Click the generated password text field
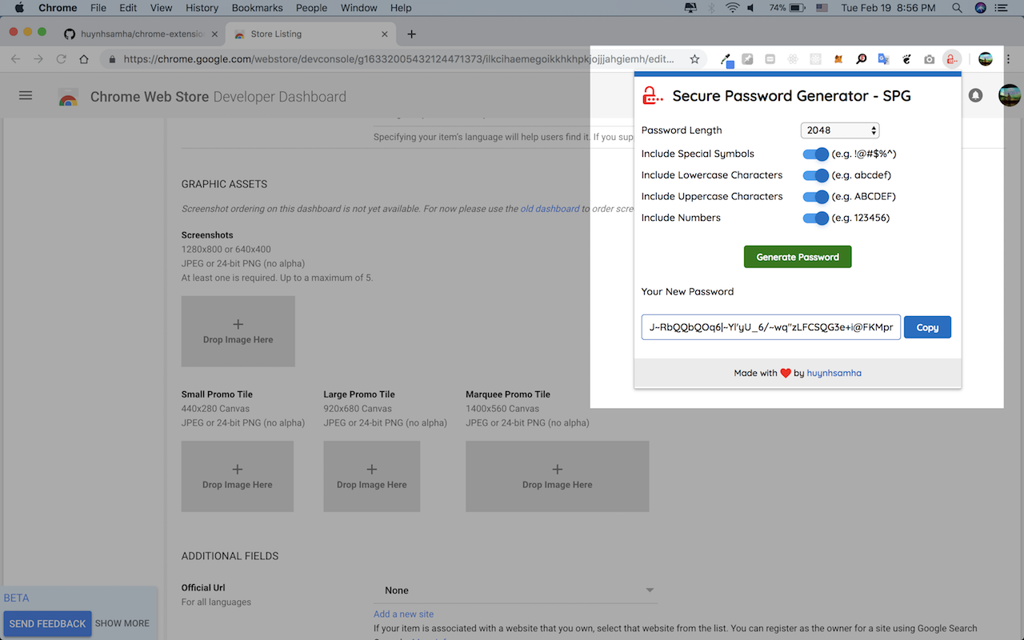 click(x=771, y=327)
